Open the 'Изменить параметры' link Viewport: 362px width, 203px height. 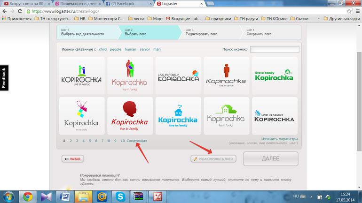coord(280,139)
